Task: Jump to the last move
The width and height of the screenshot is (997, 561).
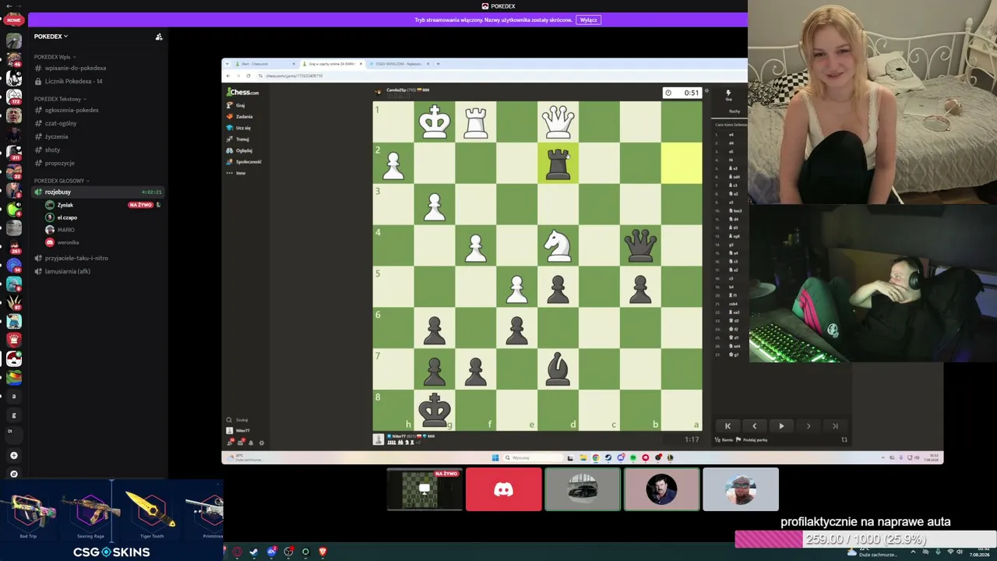Action: point(835,426)
